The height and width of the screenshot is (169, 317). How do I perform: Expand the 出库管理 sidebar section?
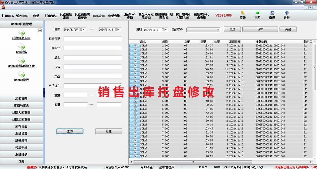pos(22,99)
